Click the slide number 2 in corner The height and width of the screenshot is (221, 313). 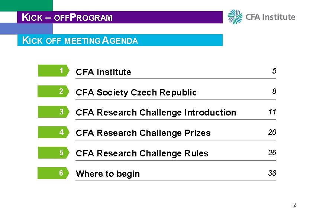pyautogui.click(x=295, y=205)
